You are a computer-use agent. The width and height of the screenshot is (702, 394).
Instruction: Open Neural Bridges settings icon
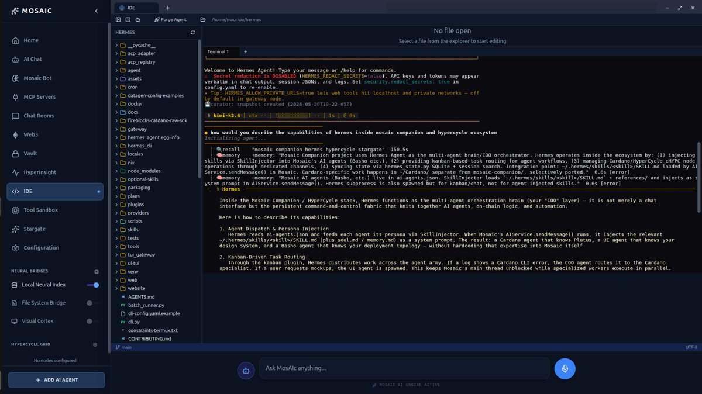(97, 271)
